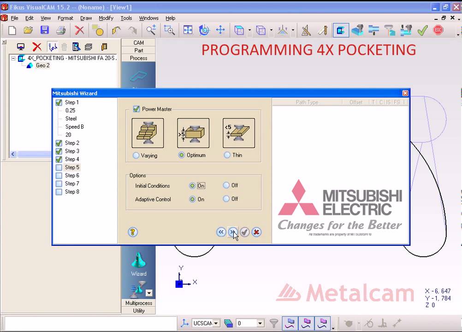462x332 pixels.
Task: Advance with wizard next arrow button
Action: [x=233, y=232]
